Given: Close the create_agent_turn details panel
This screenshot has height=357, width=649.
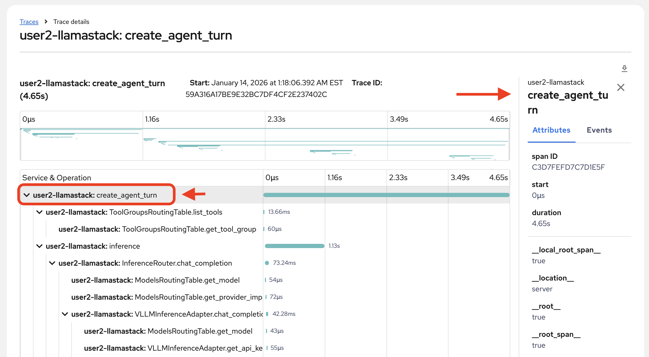Looking at the screenshot, I should pyautogui.click(x=621, y=87).
